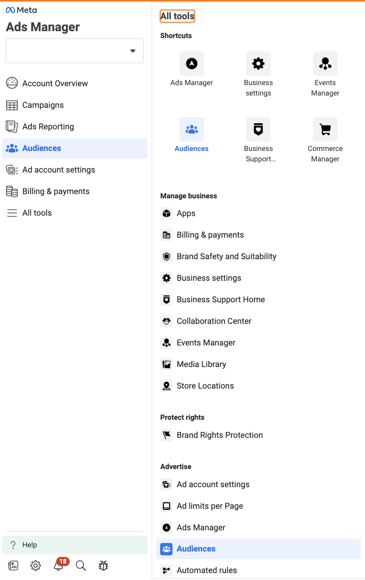Click the Brand Rights Protection flag icon
This screenshot has width=365, height=580.
(166, 435)
